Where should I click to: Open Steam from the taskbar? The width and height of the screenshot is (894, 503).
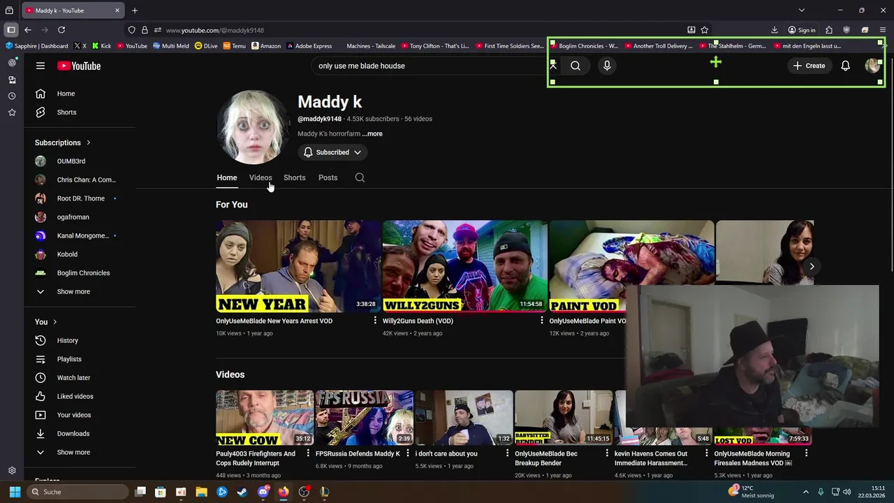point(242,492)
